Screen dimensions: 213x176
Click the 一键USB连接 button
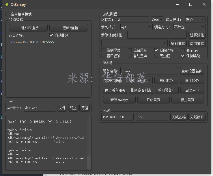pyautogui.click(x=69, y=28)
